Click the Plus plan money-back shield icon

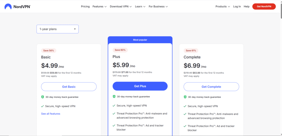click(114, 97)
